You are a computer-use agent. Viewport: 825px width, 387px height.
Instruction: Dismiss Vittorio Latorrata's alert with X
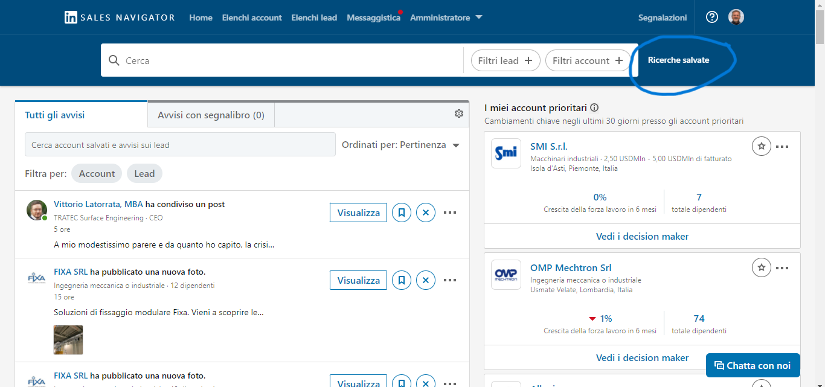[x=426, y=213]
